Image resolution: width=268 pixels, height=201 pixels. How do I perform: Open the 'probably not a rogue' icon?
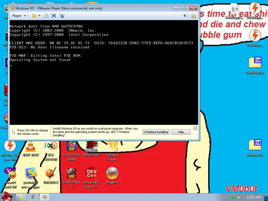tap(30, 178)
